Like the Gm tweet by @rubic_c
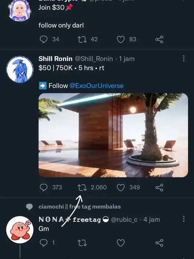Screen dimensions: 194x259 (121, 243)
